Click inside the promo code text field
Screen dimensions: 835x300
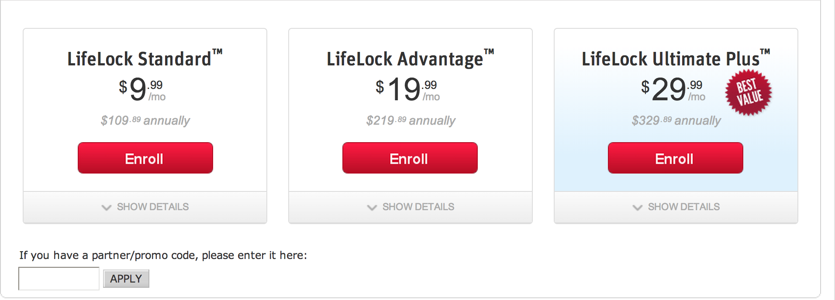58,278
